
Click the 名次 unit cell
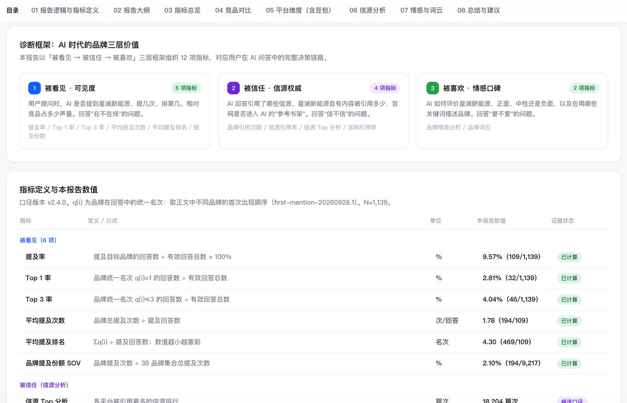click(x=442, y=342)
